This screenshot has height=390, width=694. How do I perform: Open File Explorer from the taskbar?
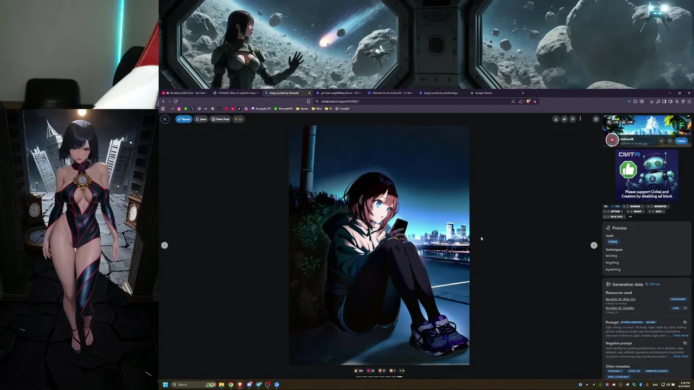[221, 385]
